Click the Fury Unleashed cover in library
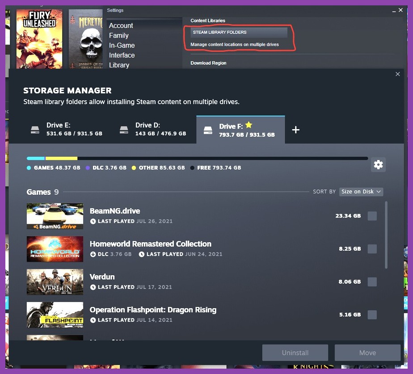Viewport: 413px width, 374px height. point(39,39)
